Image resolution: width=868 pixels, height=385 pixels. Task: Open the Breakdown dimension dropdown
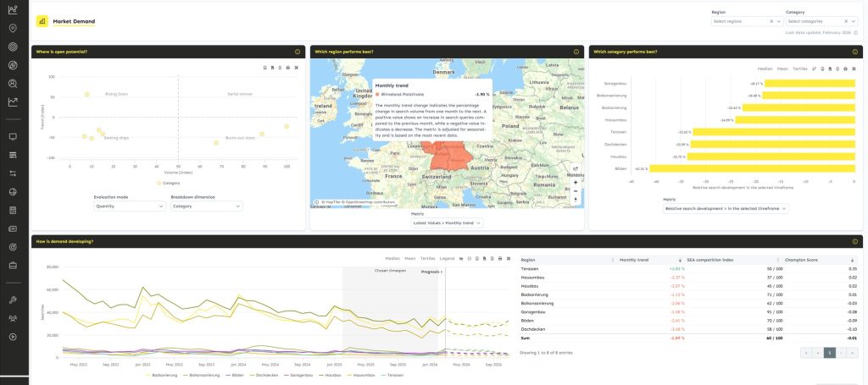pos(206,206)
